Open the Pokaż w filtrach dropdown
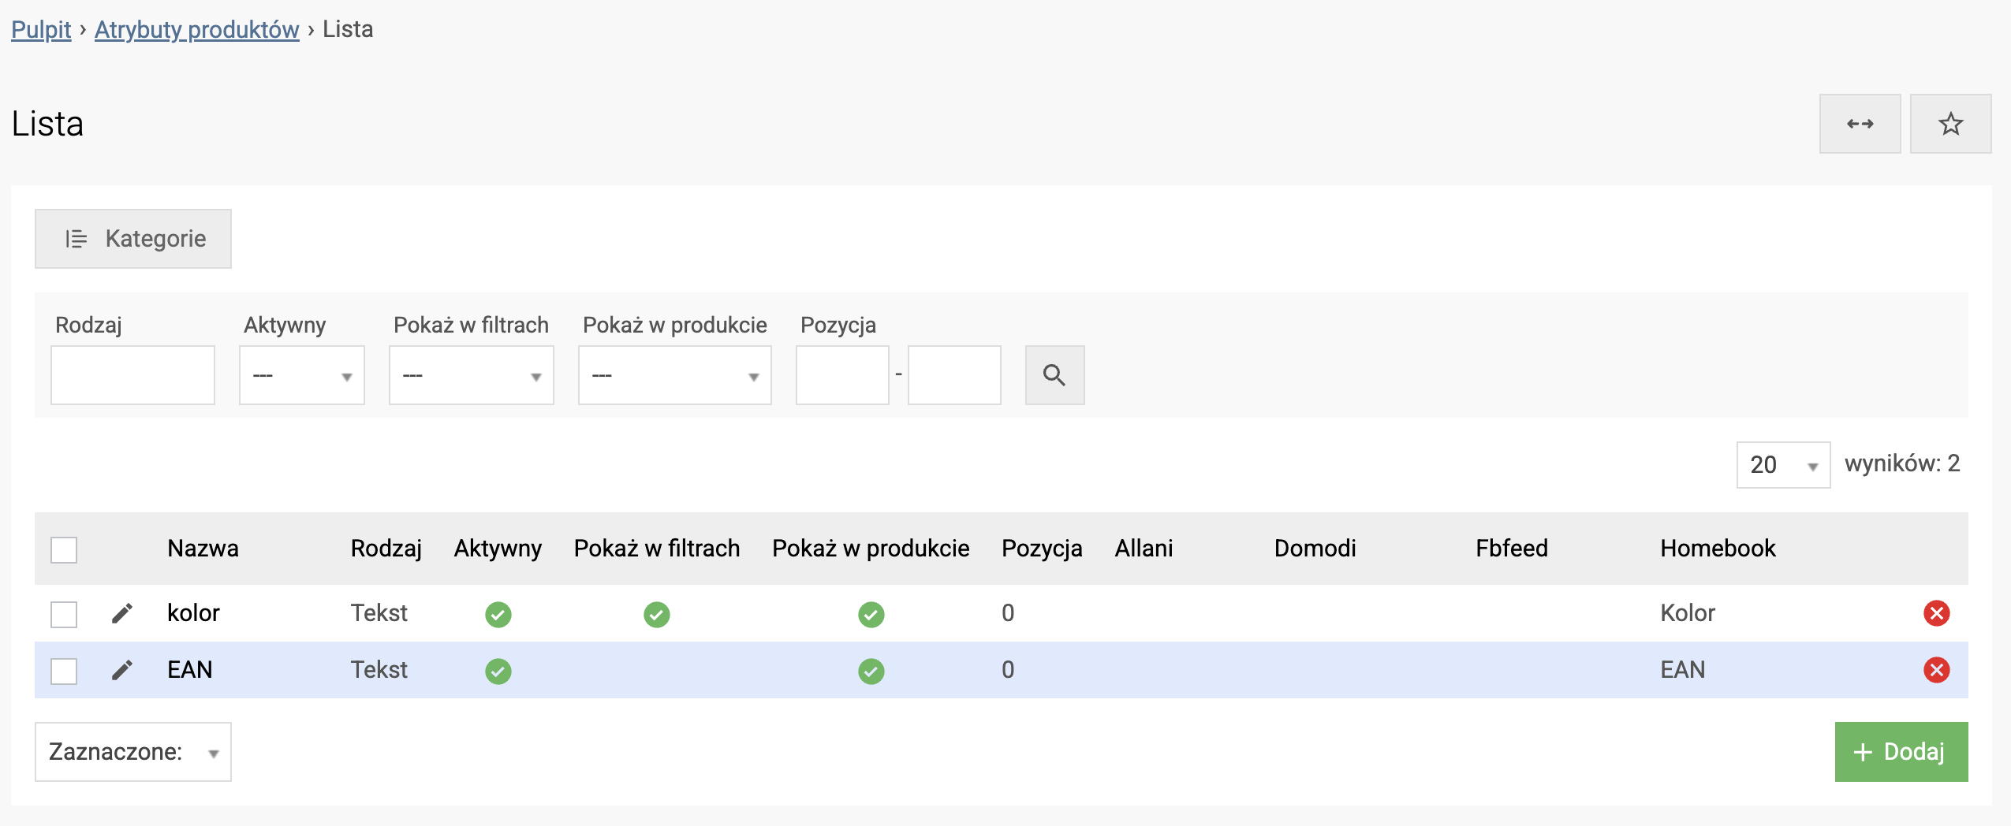2011x826 pixels. tap(472, 375)
